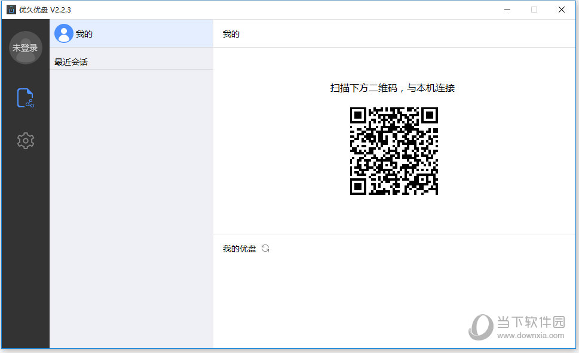The image size is (579, 353).
Task: Click the QR code image
Action: [x=394, y=151]
